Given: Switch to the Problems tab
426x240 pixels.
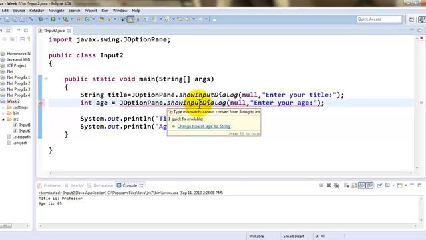Looking at the screenshot, I should tap(49, 185).
